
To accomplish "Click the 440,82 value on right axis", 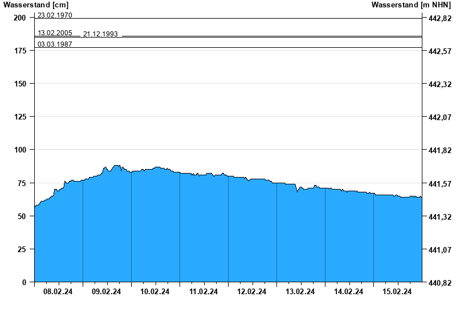I will (x=439, y=283).
